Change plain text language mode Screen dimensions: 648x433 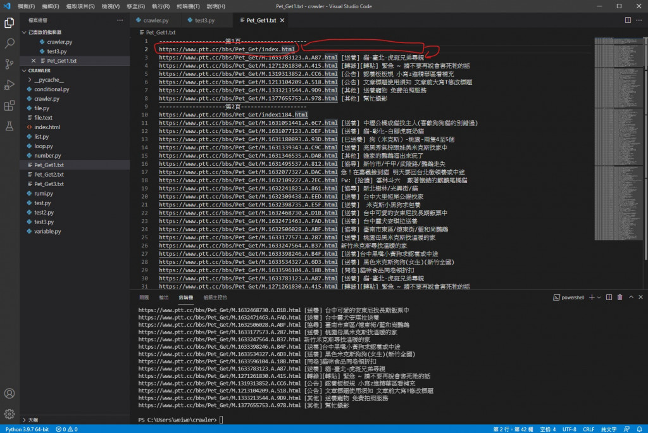click(x=608, y=429)
